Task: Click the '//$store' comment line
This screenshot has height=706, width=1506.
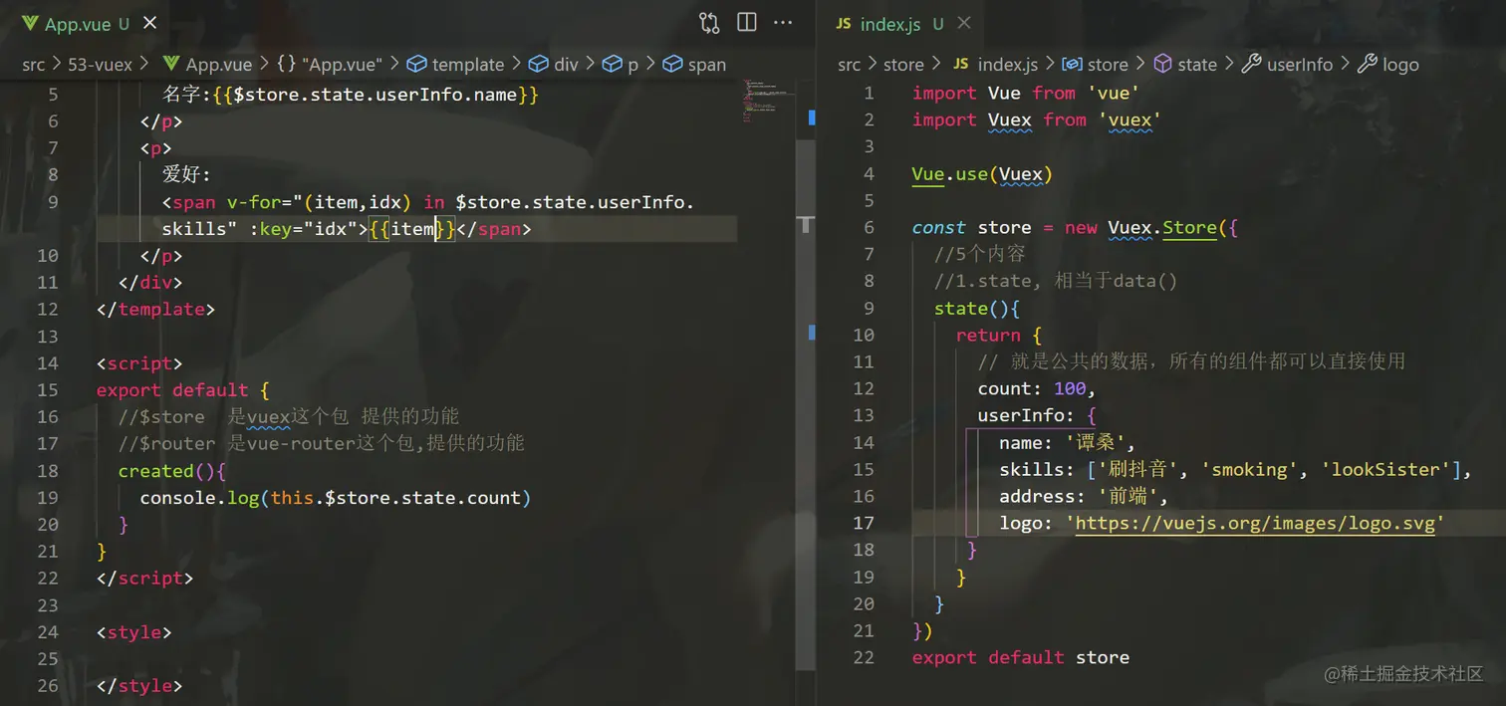Action: coord(289,416)
